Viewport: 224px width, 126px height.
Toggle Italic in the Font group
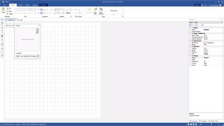tap(19, 13)
